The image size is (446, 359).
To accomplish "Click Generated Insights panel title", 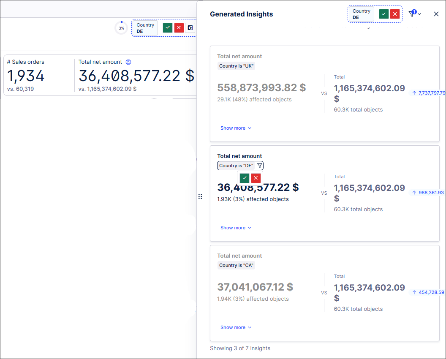I will pos(241,14).
